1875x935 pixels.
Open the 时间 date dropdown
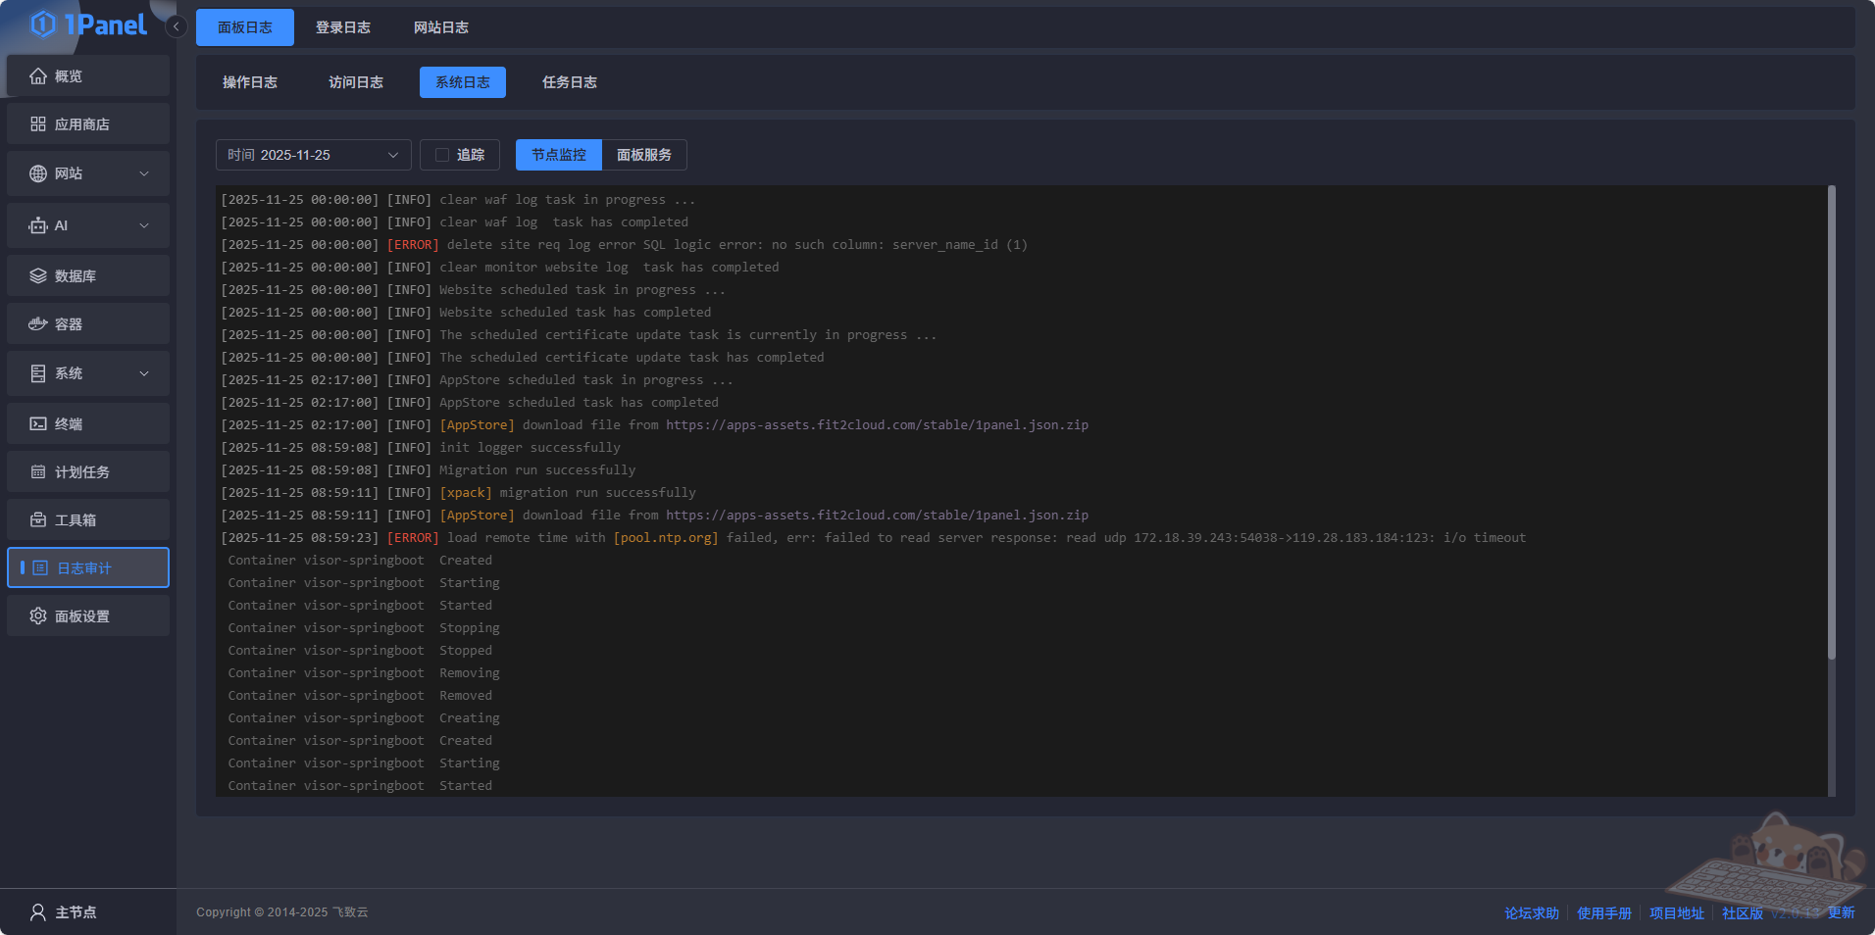pyautogui.click(x=313, y=155)
